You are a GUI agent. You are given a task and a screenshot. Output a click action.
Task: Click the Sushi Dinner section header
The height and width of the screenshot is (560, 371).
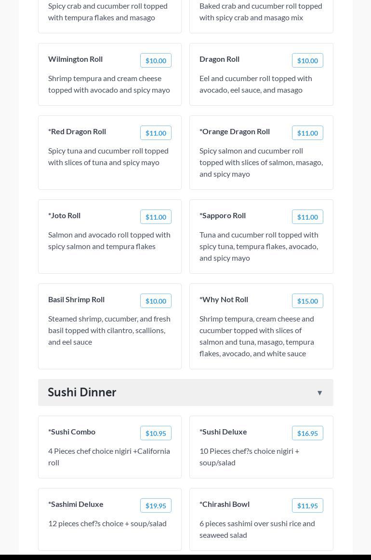(82, 392)
